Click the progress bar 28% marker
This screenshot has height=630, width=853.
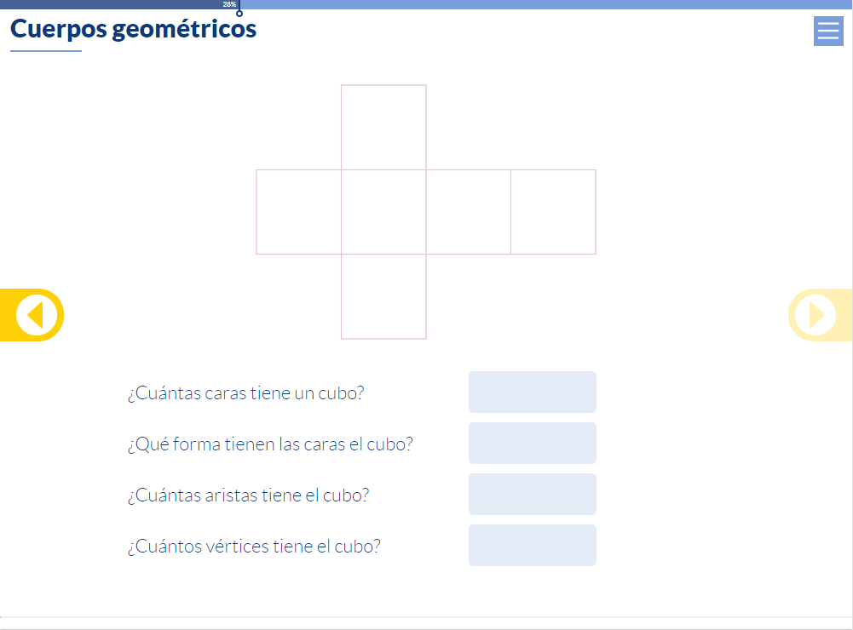click(x=229, y=4)
